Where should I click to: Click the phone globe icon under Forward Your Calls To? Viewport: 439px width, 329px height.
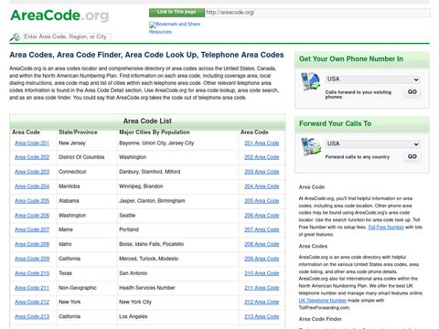click(311, 146)
